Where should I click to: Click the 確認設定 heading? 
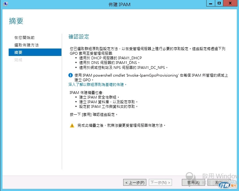tap(79, 37)
